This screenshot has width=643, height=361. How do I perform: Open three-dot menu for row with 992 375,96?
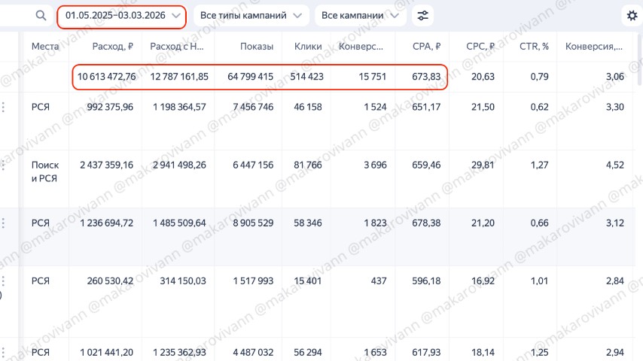click(x=3, y=108)
